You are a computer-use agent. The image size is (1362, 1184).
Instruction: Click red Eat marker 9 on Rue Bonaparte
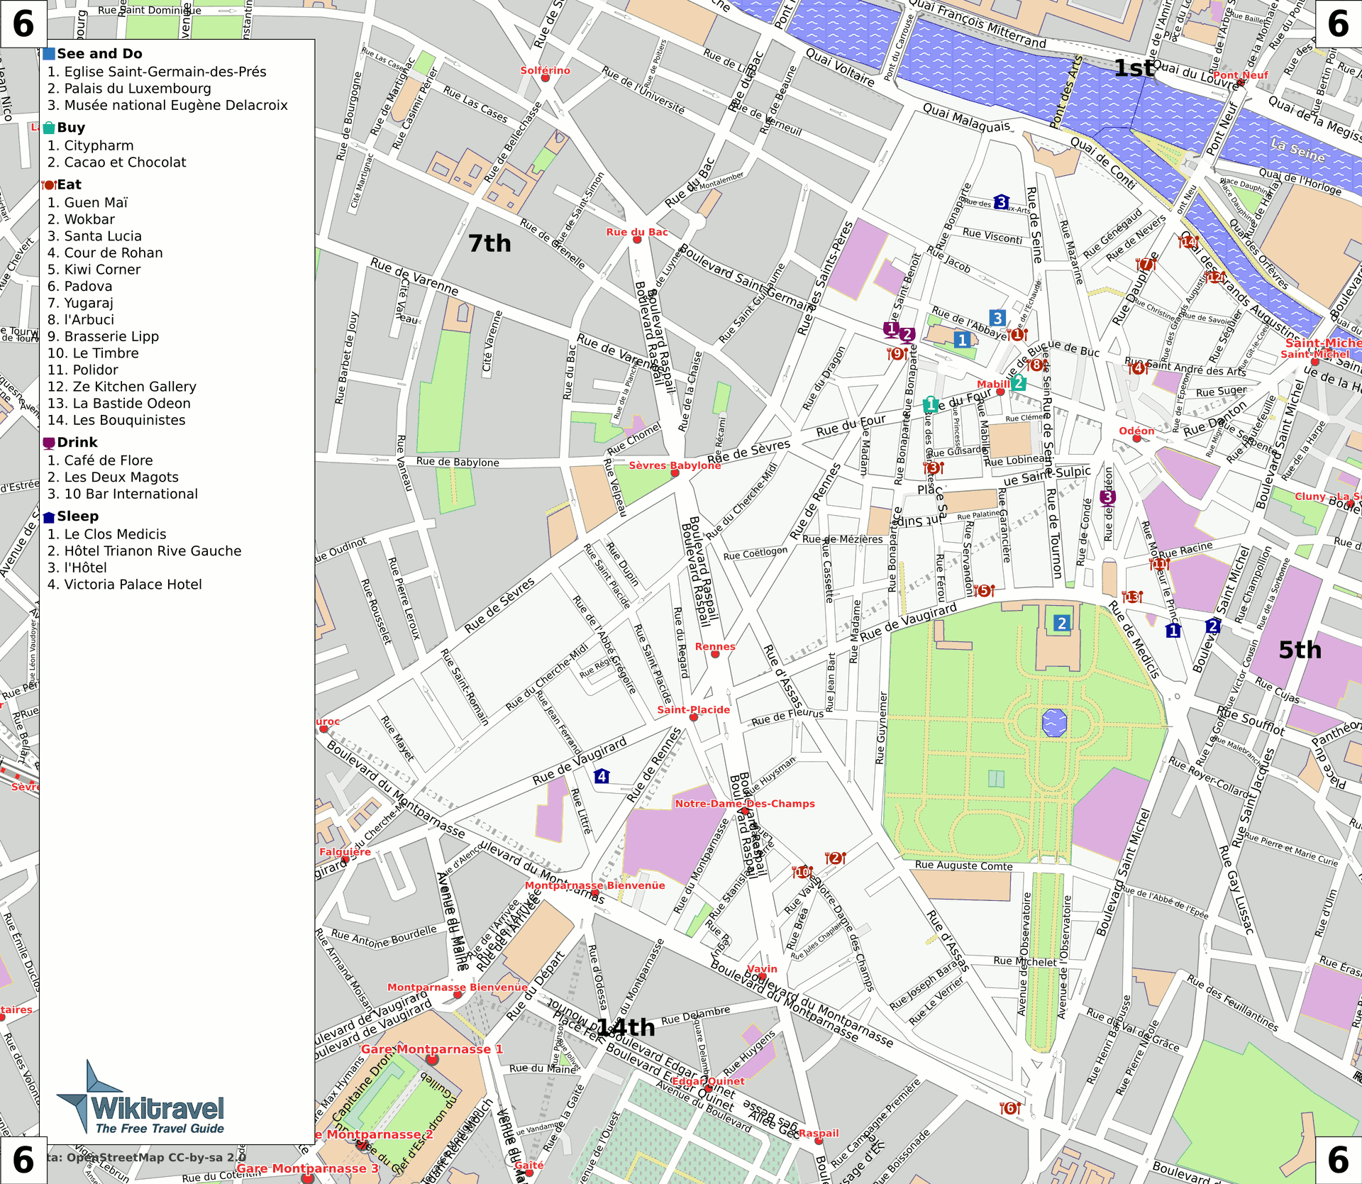click(897, 353)
